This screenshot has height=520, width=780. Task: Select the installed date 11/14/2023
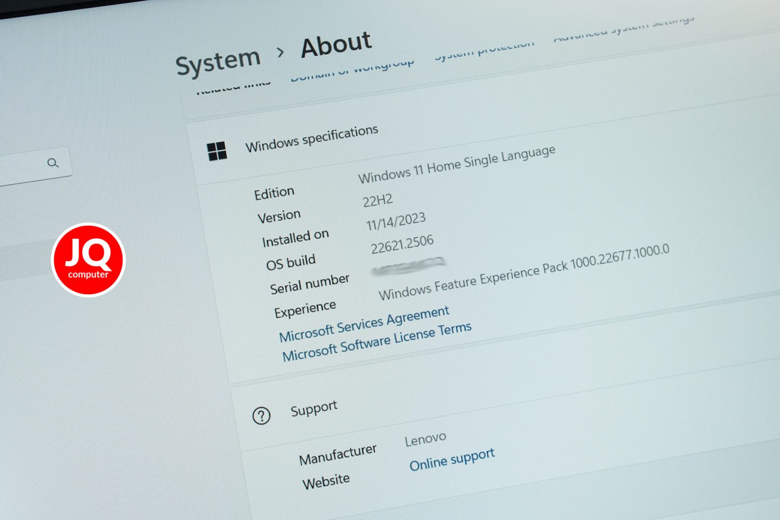pos(396,221)
